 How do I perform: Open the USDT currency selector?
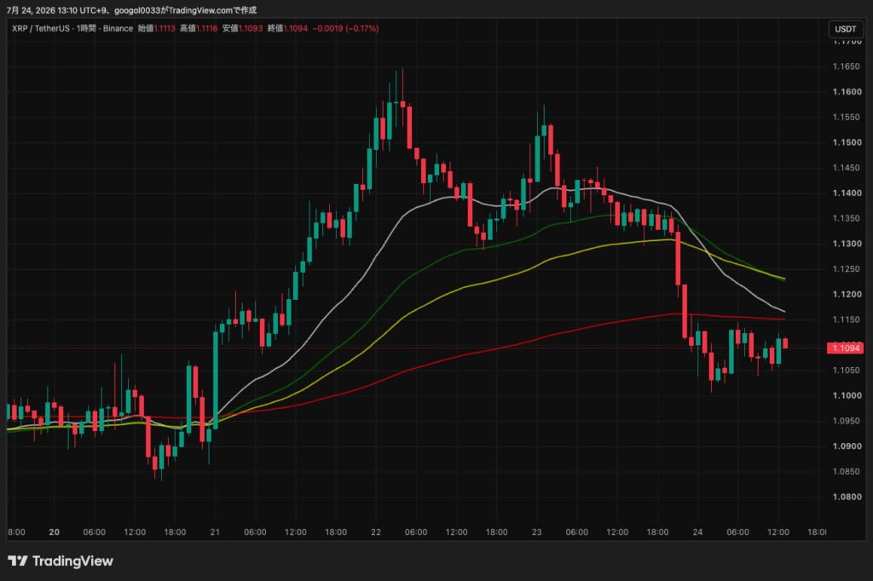[x=845, y=29]
